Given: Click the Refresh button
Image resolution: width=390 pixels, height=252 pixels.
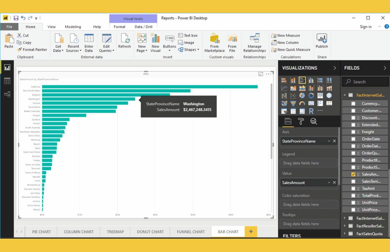Looking at the screenshot, I should pyautogui.click(x=125, y=41).
